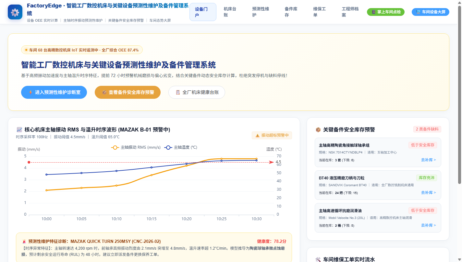Viewport: 462px width, 262px height.
Task: Click the monitor icon in 车间设备大屏
Action: (418, 12)
